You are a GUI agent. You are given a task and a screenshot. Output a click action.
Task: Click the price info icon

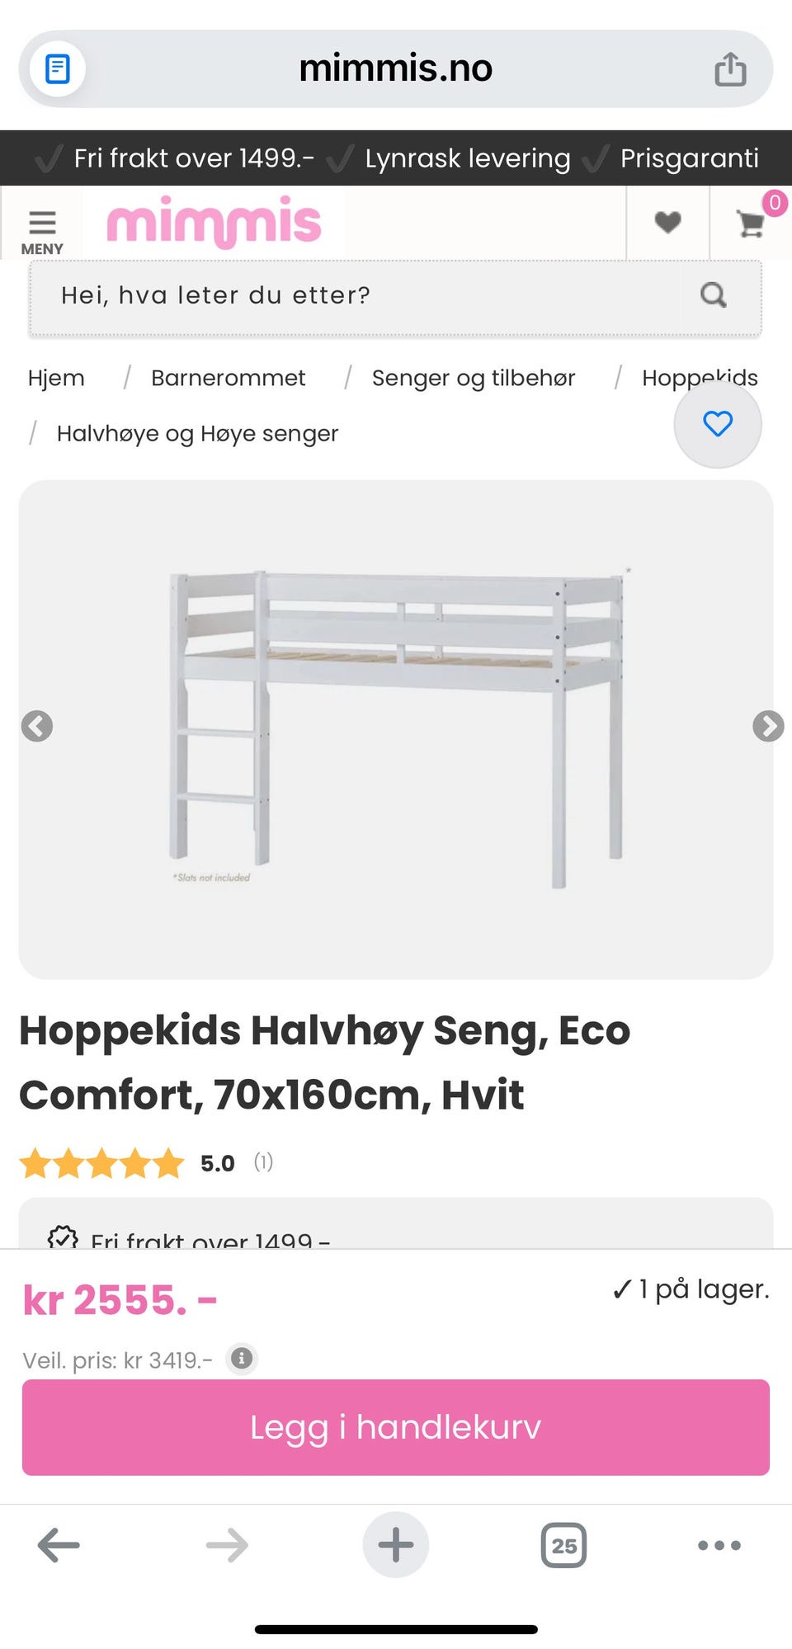(x=242, y=1359)
